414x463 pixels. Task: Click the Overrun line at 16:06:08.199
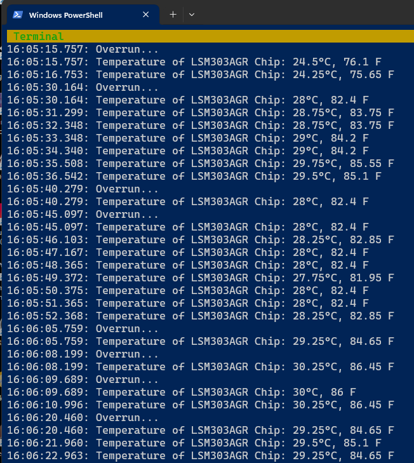83,354
